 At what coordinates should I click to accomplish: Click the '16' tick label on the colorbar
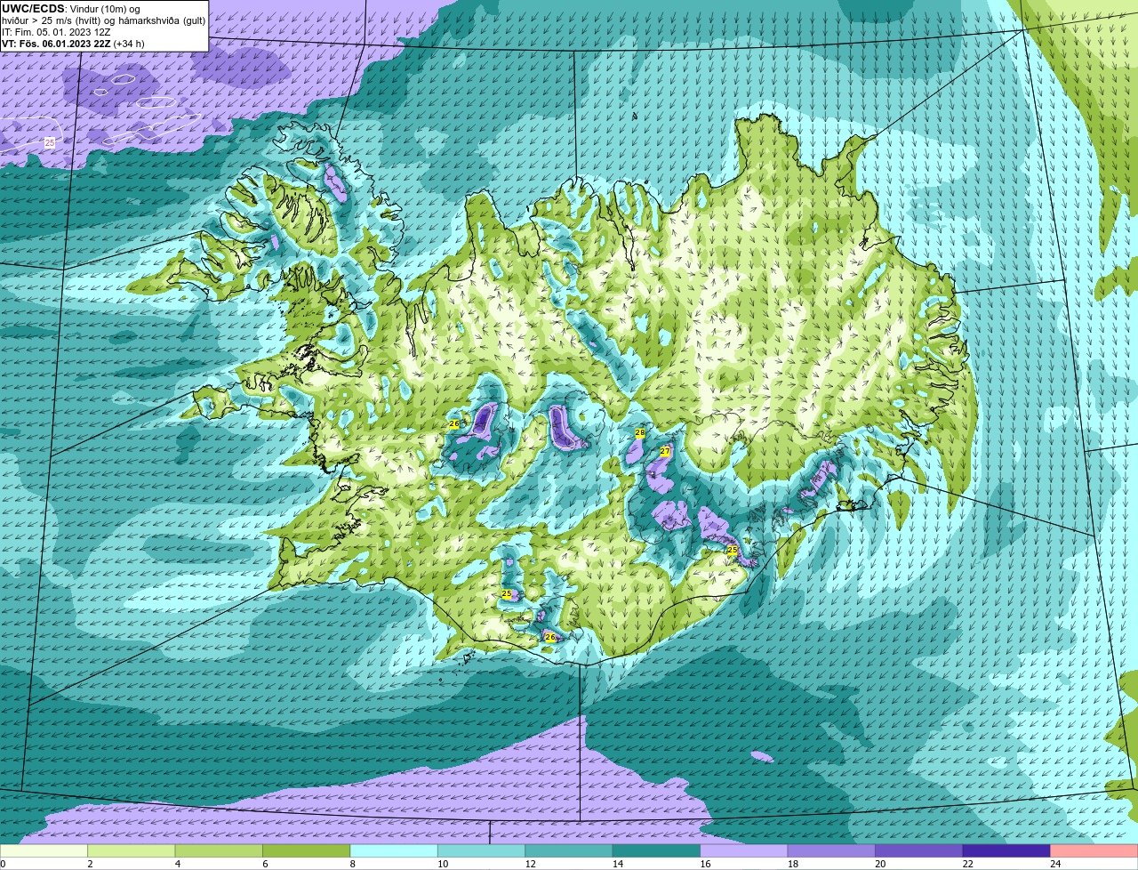point(705,864)
